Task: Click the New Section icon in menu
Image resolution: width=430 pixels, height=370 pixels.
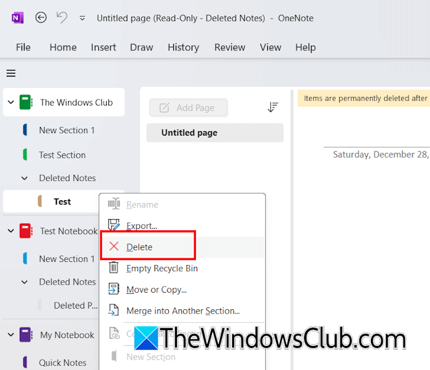Action: pyautogui.click(x=114, y=356)
